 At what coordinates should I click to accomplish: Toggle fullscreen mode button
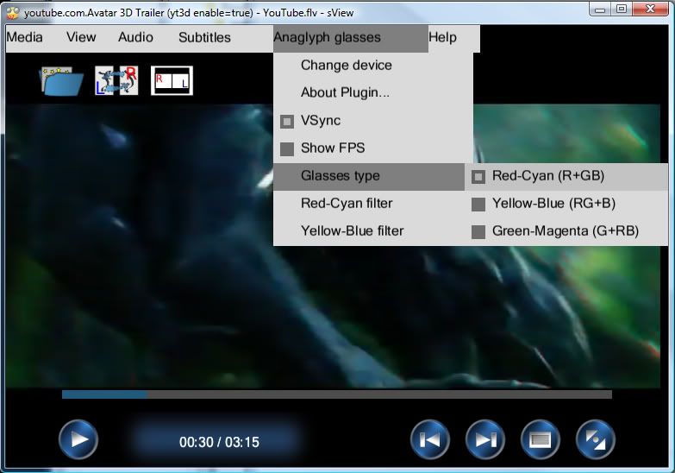pyautogui.click(x=596, y=440)
